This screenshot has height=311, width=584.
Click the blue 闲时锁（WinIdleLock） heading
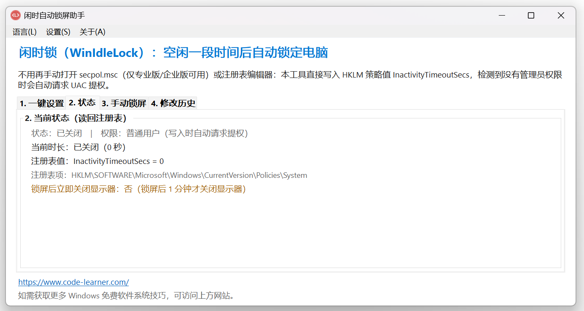(173, 53)
